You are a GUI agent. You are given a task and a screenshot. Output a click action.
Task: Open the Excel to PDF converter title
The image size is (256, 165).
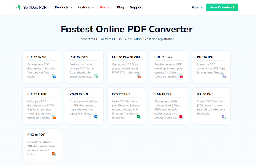click(x=121, y=94)
